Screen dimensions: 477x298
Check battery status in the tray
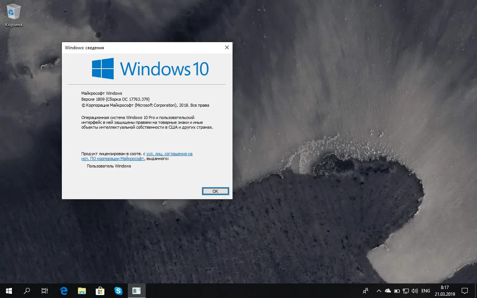397,291
